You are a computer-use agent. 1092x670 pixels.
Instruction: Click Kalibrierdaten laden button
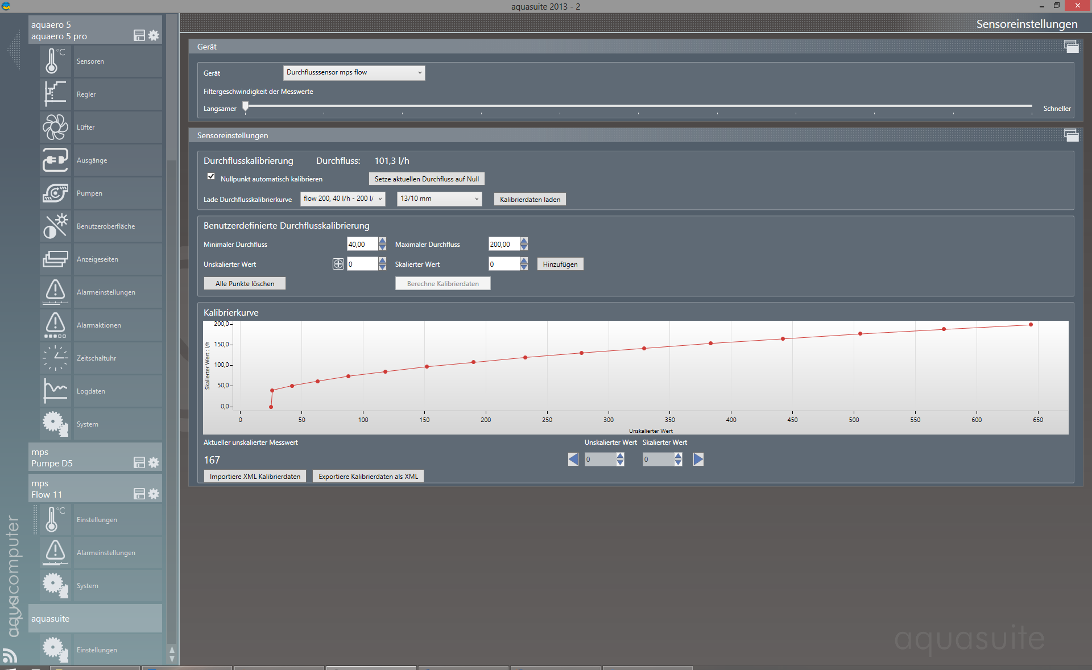tap(530, 199)
